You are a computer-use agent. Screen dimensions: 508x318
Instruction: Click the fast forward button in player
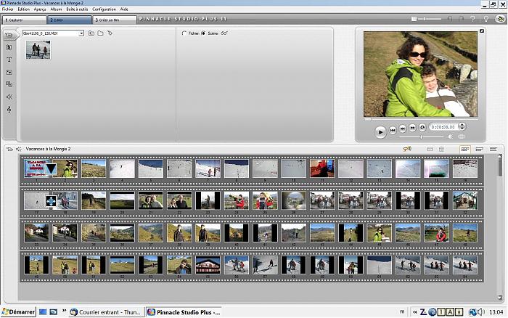coord(412,128)
